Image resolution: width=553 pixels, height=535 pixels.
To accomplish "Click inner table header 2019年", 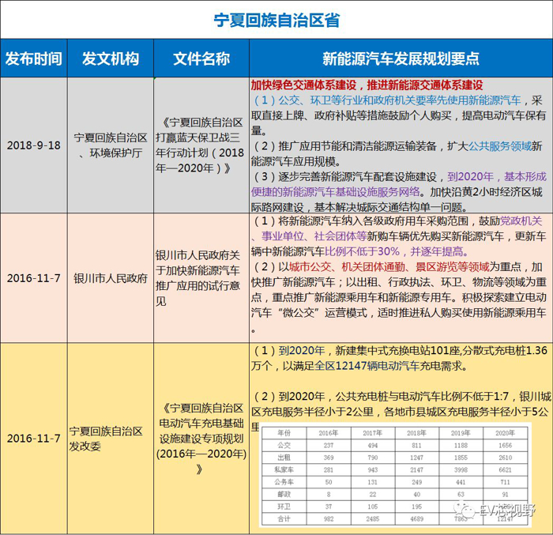I will coord(461,432).
